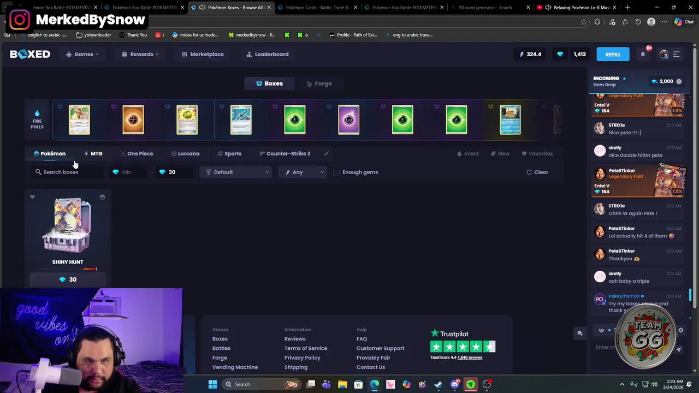
Task: Click the Shiny Hunt rarity progress bar
Action: point(68,269)
